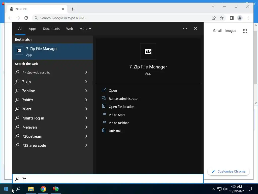258x194 pixels.
Task: Click Chrome share page icon
Action: (214, 18)
